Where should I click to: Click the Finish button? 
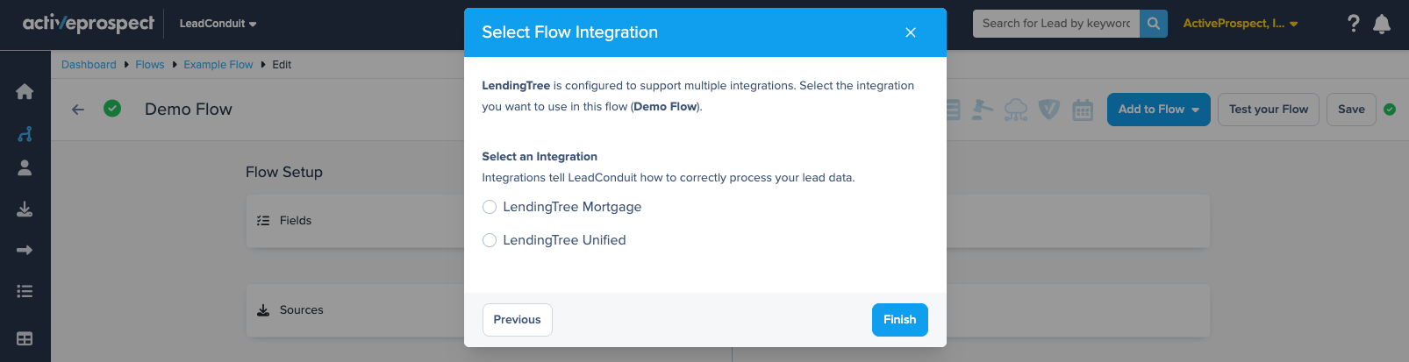tap(900, 320)
